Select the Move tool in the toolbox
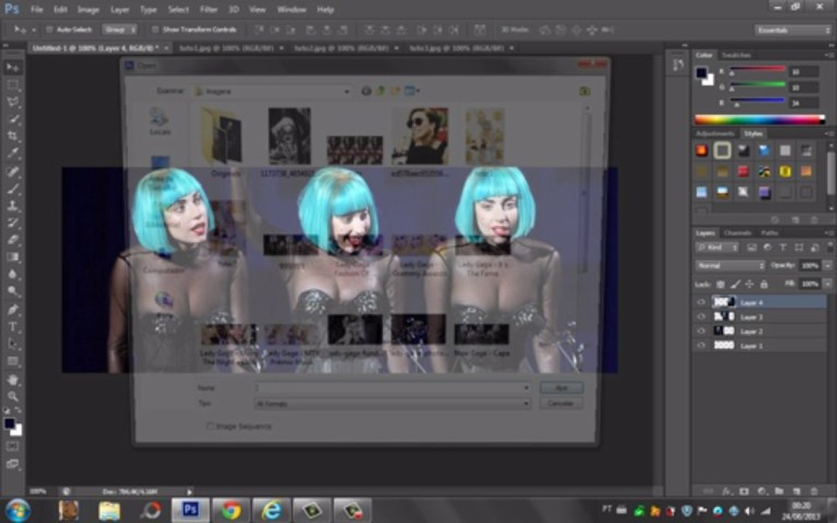837x523 pixels. coord(13,68)
